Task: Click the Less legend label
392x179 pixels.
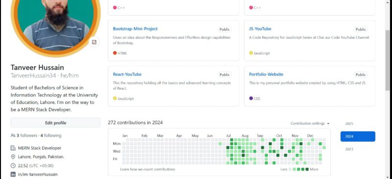Action: coord(284,169)
